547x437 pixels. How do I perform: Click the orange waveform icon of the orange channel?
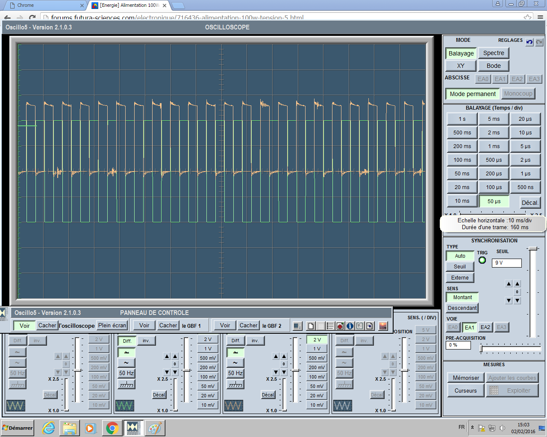tap(234, 405)
